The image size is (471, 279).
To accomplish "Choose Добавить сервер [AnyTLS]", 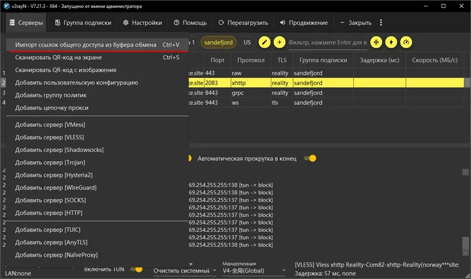I will point(97,242).
